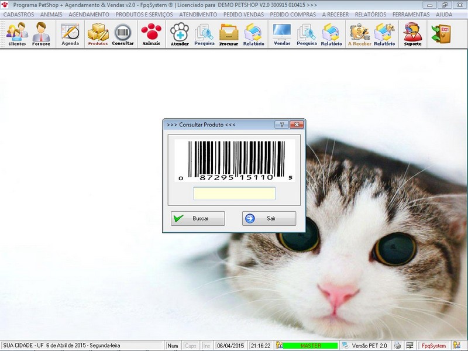Click the 21:16:22 clock in status bar
The width and height of the screenshot is (468, 351).
coord(260,346)
